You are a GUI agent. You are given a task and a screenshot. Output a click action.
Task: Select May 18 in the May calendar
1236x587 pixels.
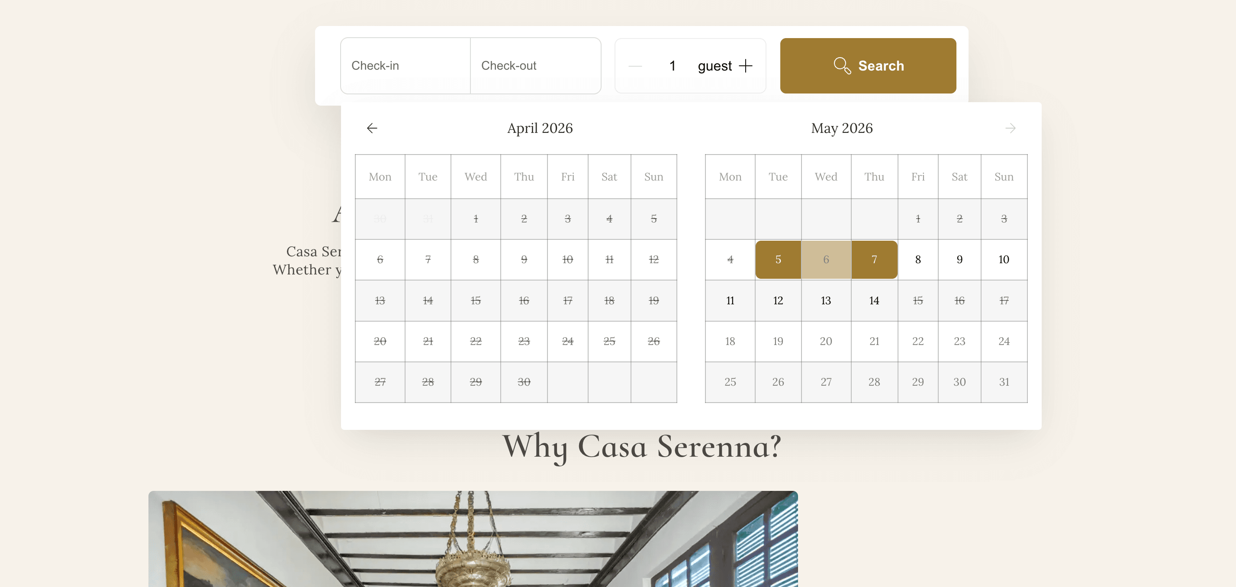tap(730, 341)
